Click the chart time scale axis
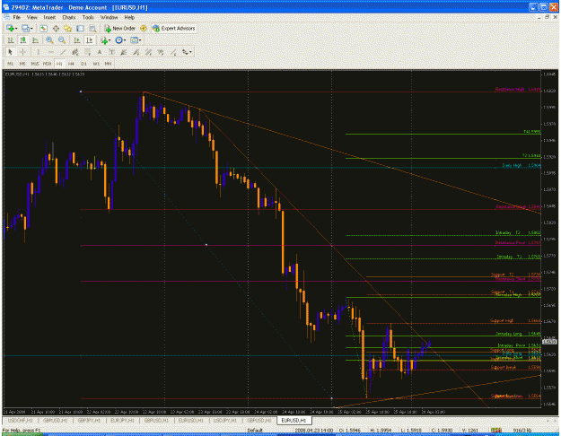 coord(272,412)
